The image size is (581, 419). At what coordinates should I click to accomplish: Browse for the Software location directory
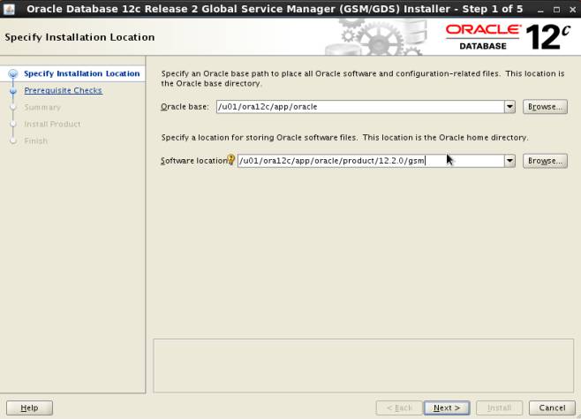click(545, 161)
